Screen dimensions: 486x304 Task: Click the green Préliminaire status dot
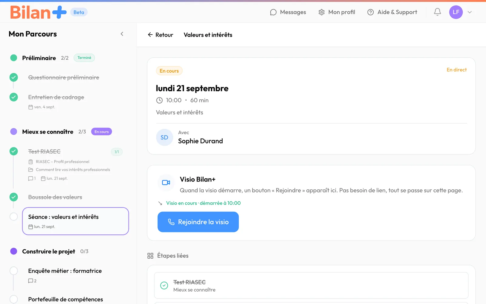click(14, 58)
